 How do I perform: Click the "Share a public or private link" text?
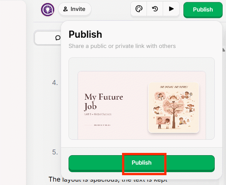tap(122, 46)
